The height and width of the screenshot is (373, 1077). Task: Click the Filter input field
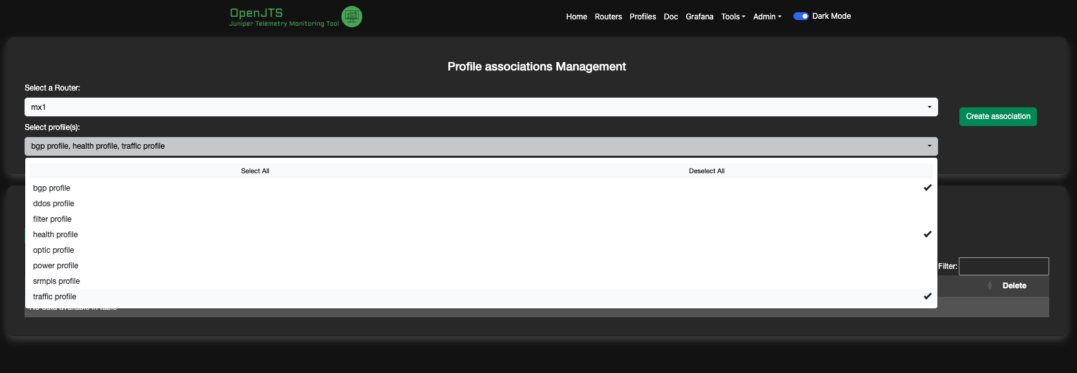(1003, 266)
